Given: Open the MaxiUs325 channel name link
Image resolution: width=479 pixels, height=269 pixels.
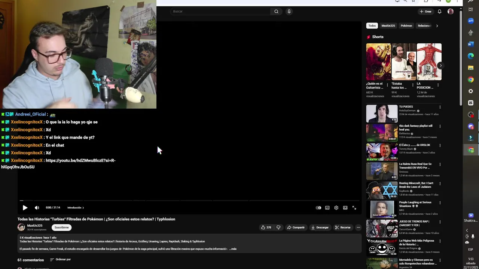Looking at the screenshot, I should pos(35,226).
